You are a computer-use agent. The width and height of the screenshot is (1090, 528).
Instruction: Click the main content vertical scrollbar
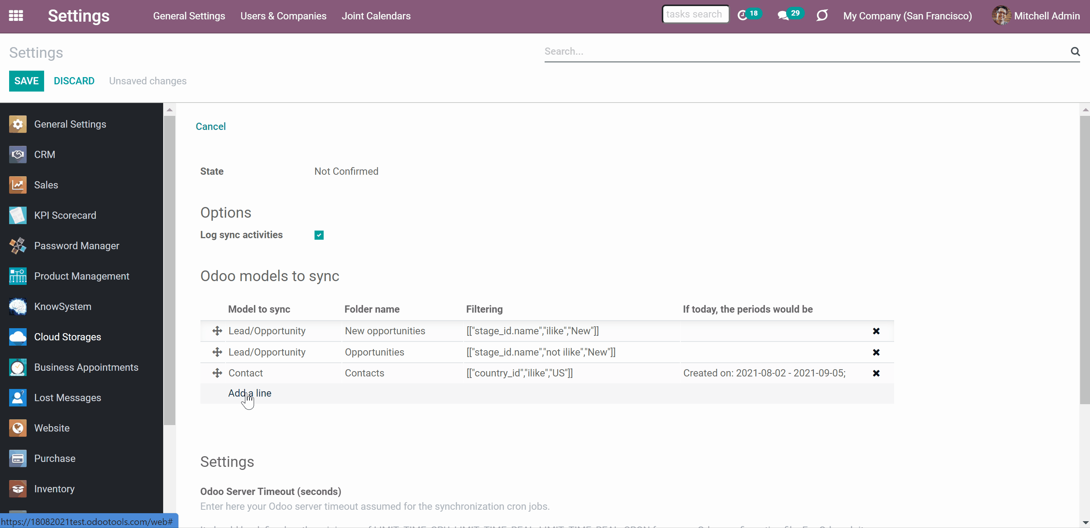click(1085, 260)
